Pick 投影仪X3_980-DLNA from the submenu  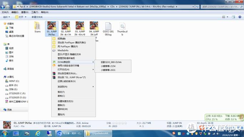tap(111, 62)
